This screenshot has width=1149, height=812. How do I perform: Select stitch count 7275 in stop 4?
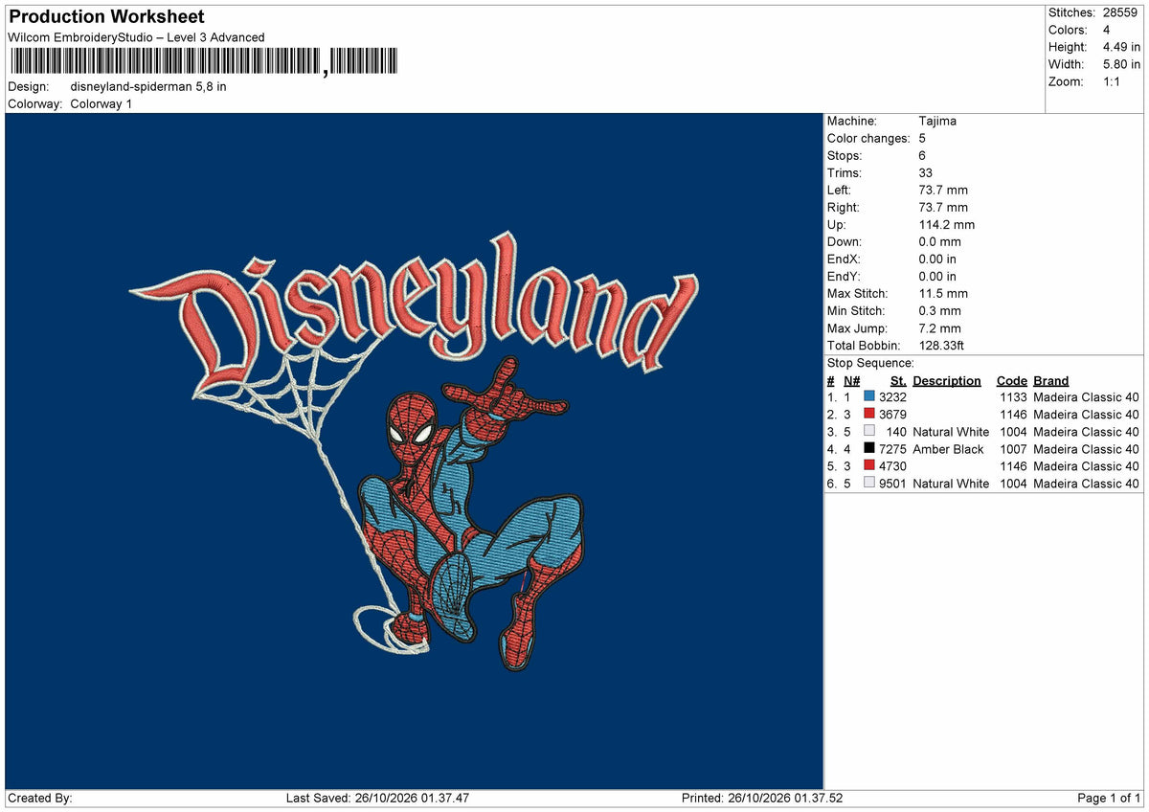892,449
